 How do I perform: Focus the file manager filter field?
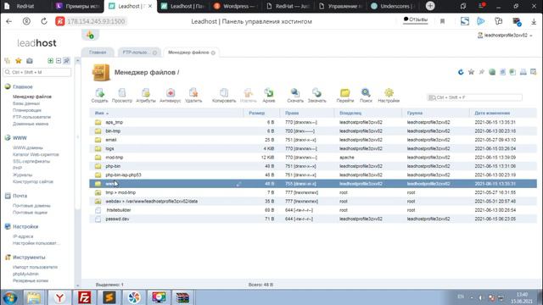(474, 97)
